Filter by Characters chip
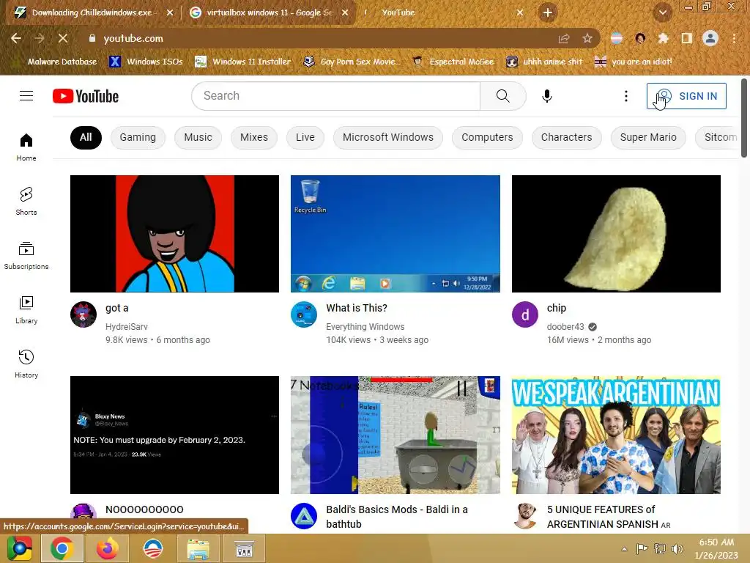This screenshot has height=563, width=750. 566,137
